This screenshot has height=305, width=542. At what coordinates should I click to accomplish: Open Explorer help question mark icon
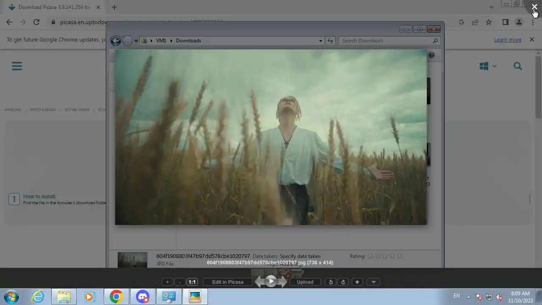click(431, 55)
